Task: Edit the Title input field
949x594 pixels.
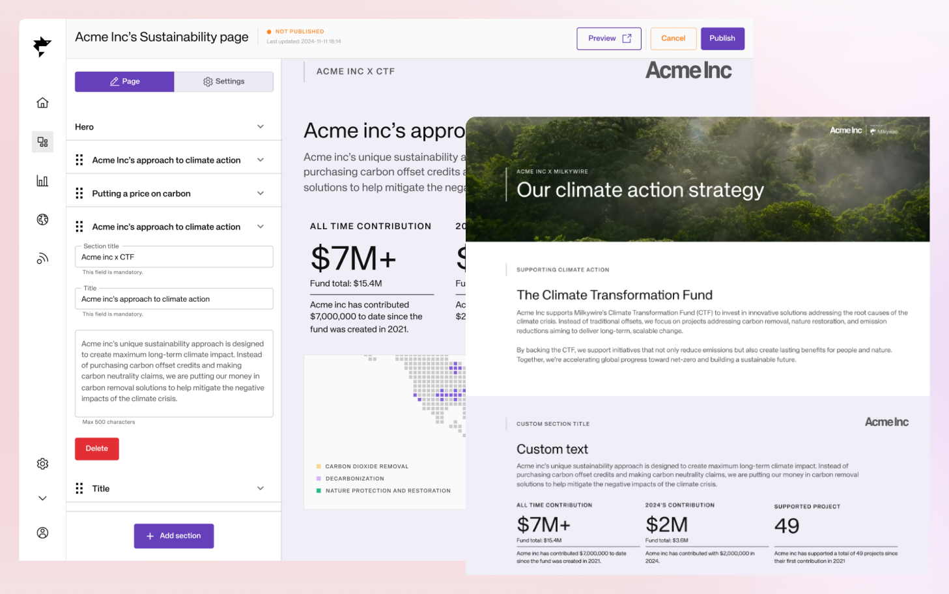Action: pyautogui.click(x=174, y=299)
